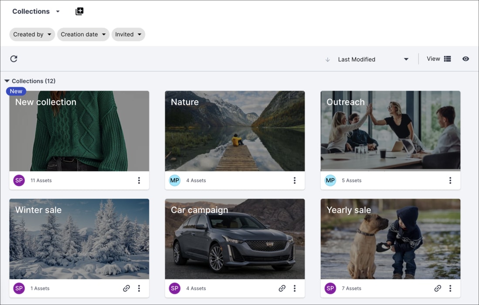Click the New badge on New collection
479x305 pixels.
tap(16, 91)
